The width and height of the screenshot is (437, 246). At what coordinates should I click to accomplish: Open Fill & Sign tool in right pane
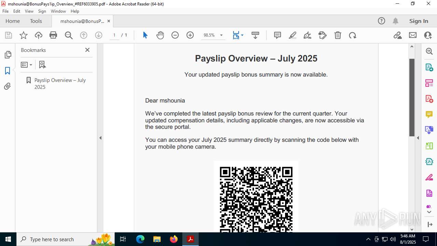coord(429,178)
